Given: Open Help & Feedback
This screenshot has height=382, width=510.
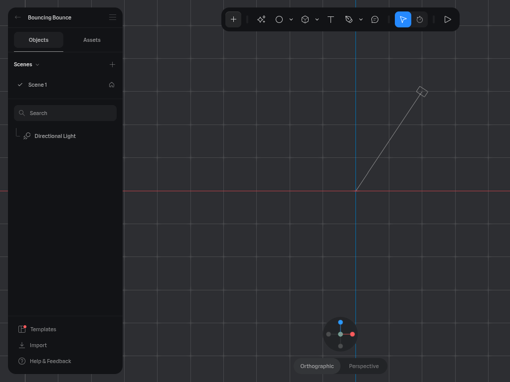Looking at the screenshot, I should click(44, 361).
